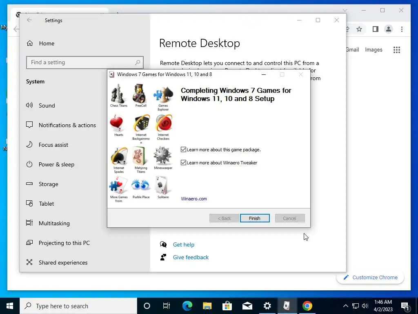Uncheck Learn more about this game package
Viewport: 418px width, 314px height.
pyautogui.click(x=183, y=150)
